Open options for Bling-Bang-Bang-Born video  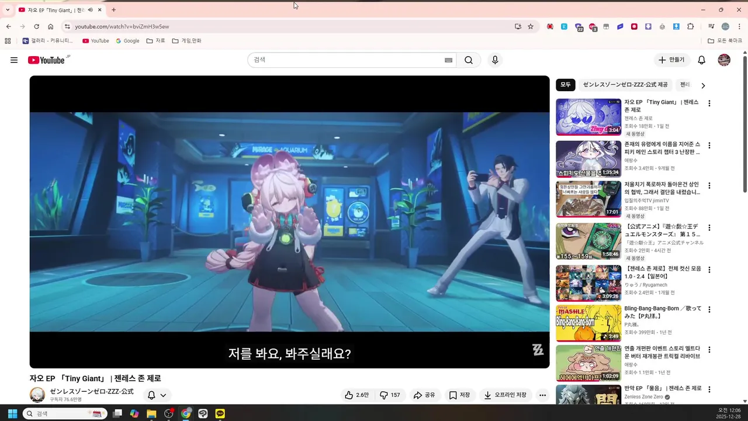[x=709, y=310]
